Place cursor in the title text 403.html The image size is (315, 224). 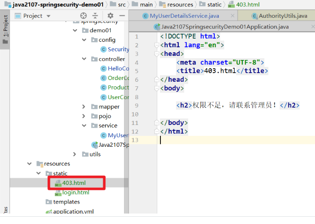pyautogui.click(x=220, y=71)
